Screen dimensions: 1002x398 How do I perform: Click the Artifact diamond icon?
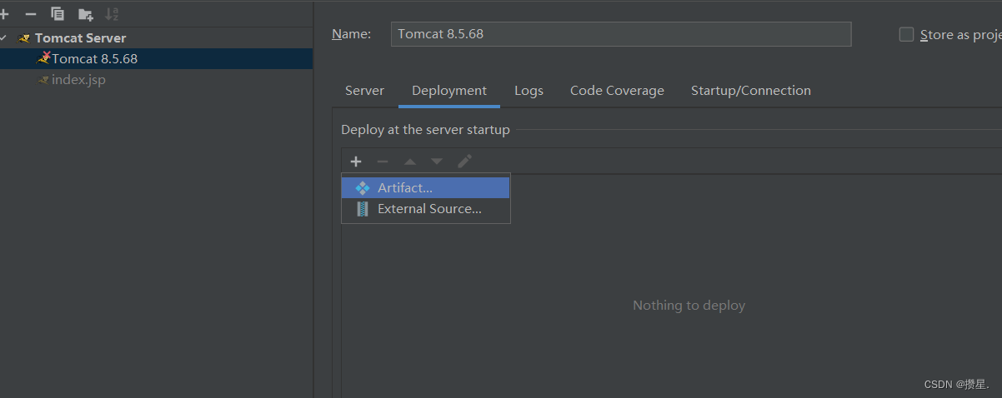pos(363,188)
